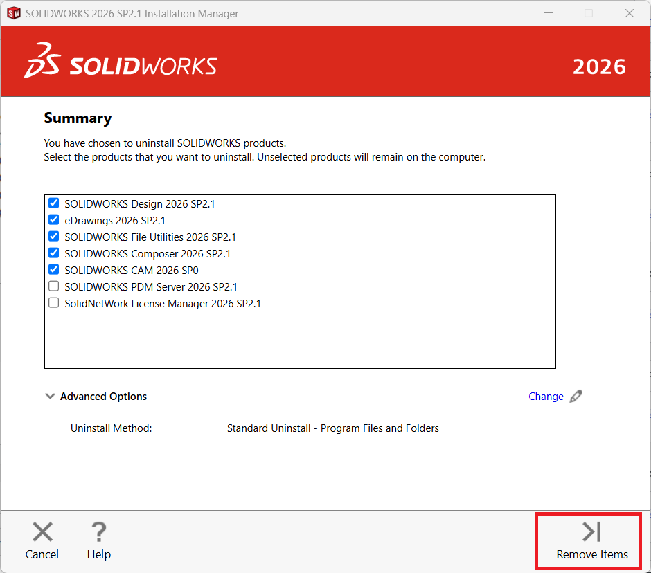Select the SOLIDWORKS PDM Server 2026 label

point(151,286)
